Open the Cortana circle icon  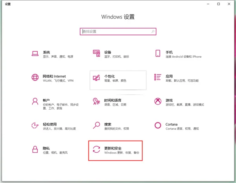pyautogui.click(x=158, y=125)
